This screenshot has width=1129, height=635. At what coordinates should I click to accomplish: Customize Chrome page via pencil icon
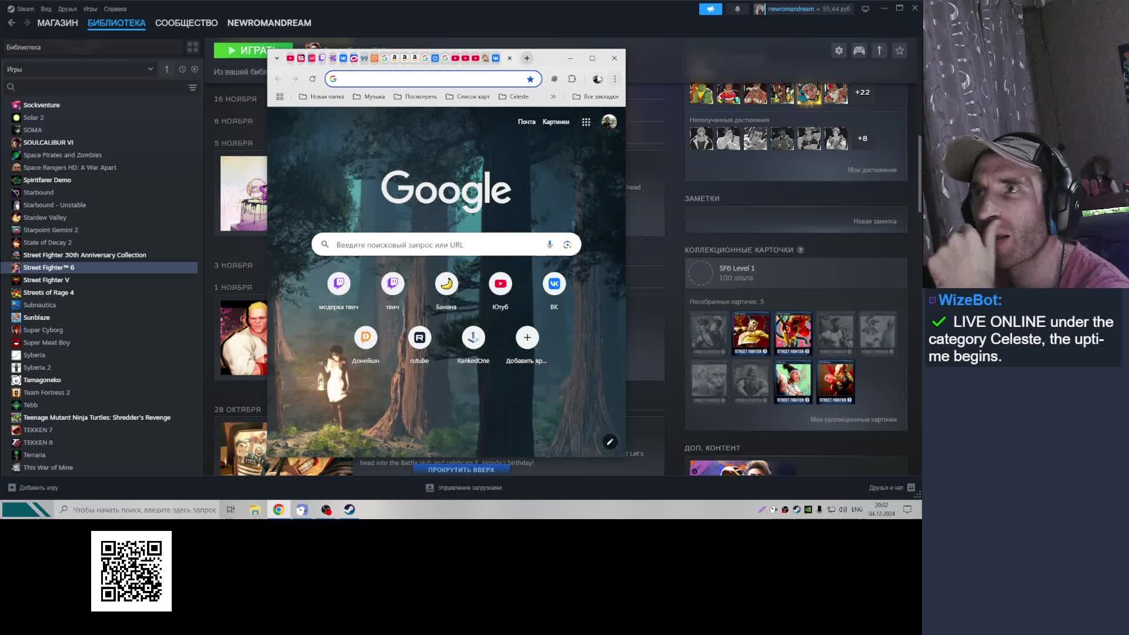(x=610, y=442)
